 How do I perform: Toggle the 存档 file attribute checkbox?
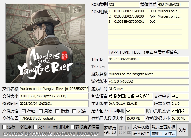(23, 111)
